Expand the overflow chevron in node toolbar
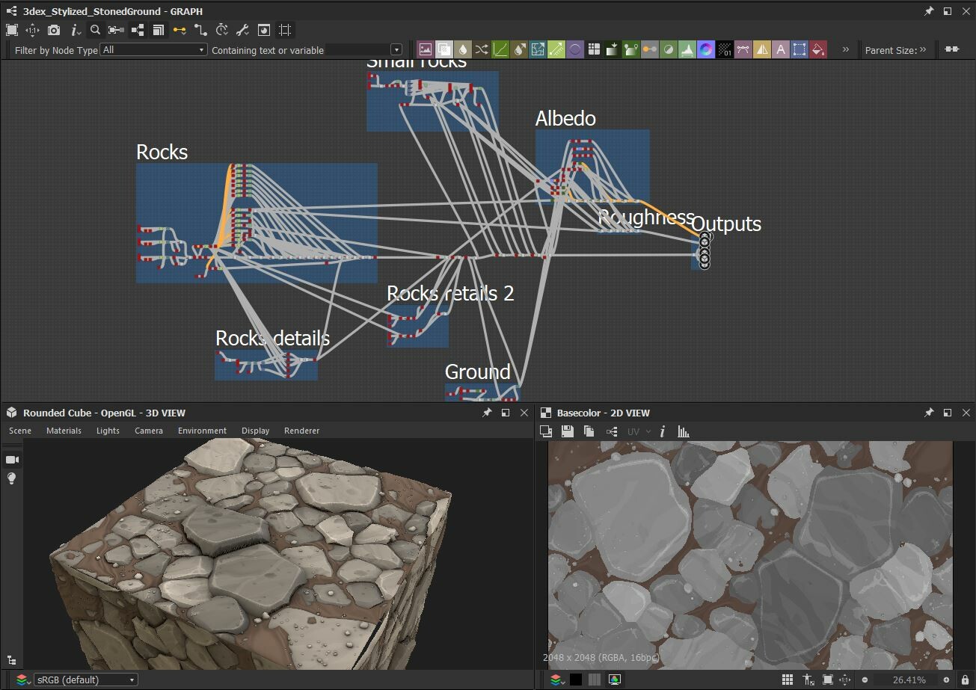Viewport: 976px width, 690px height. pyautogui.click(x=845, y=49)
